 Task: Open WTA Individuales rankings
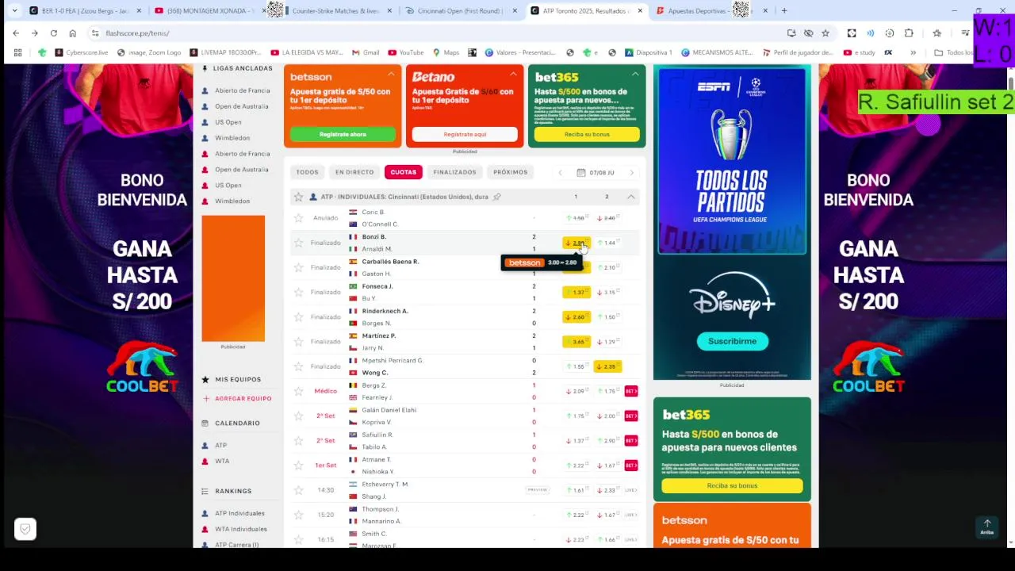pos(240,529)
